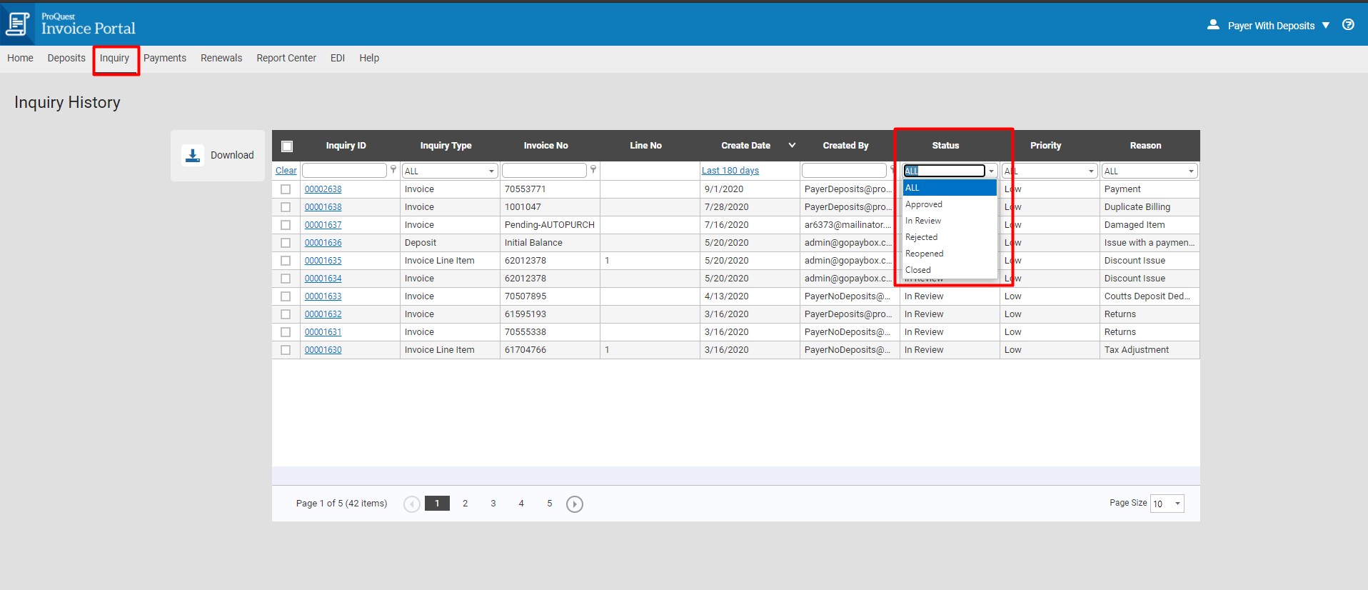1368x590 pixels.
Task: Toggle Create Date sort arrow
Action: tap(792, 145)
